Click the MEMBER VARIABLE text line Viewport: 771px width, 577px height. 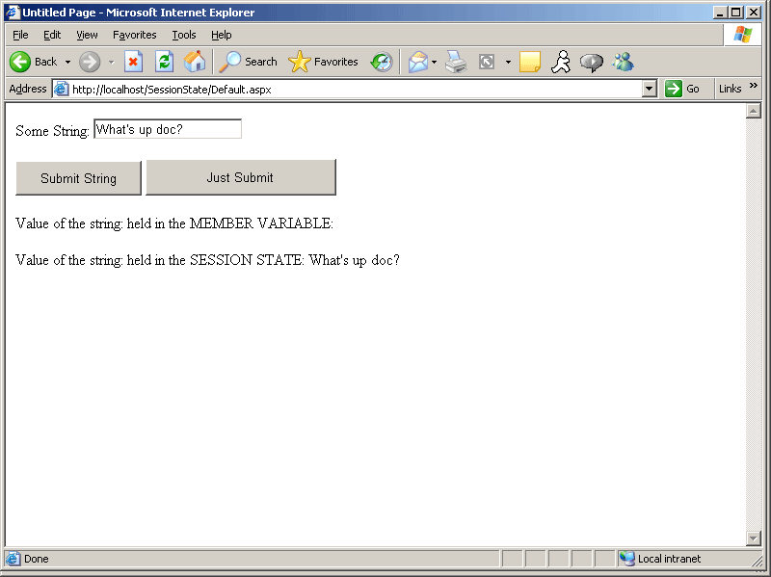click(x=174, y=223)
